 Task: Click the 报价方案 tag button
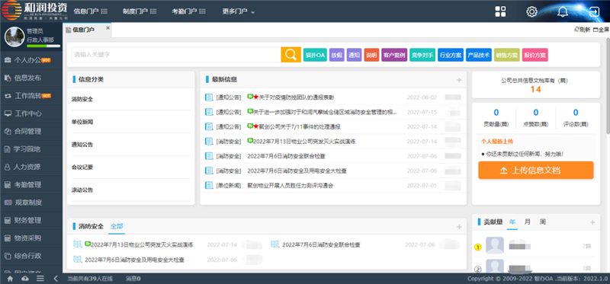tap(535, 55)
